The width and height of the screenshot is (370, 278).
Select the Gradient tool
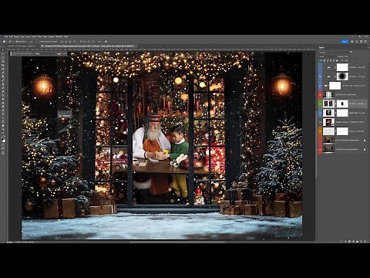pos(3,95)
